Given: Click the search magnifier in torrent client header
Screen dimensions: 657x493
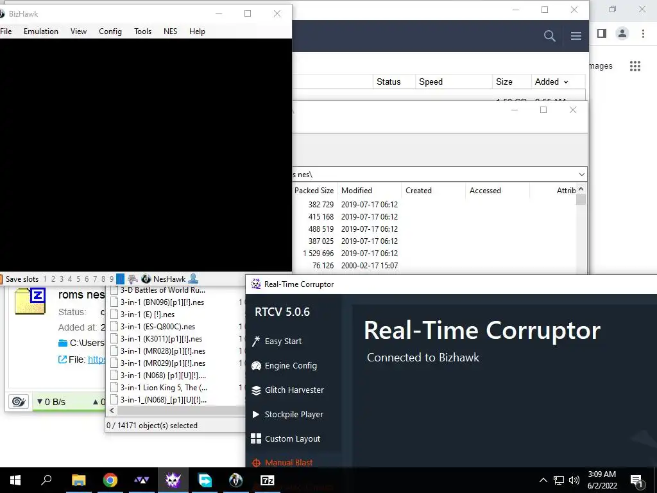Looking at the screenshot, I should coord(549,36).
